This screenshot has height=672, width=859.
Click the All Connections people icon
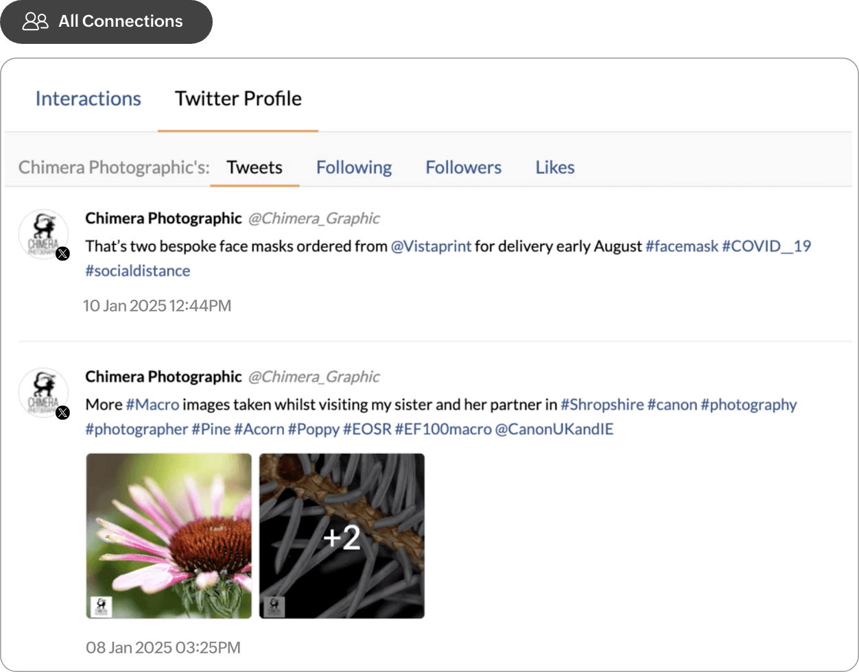[x=35, y=21]
